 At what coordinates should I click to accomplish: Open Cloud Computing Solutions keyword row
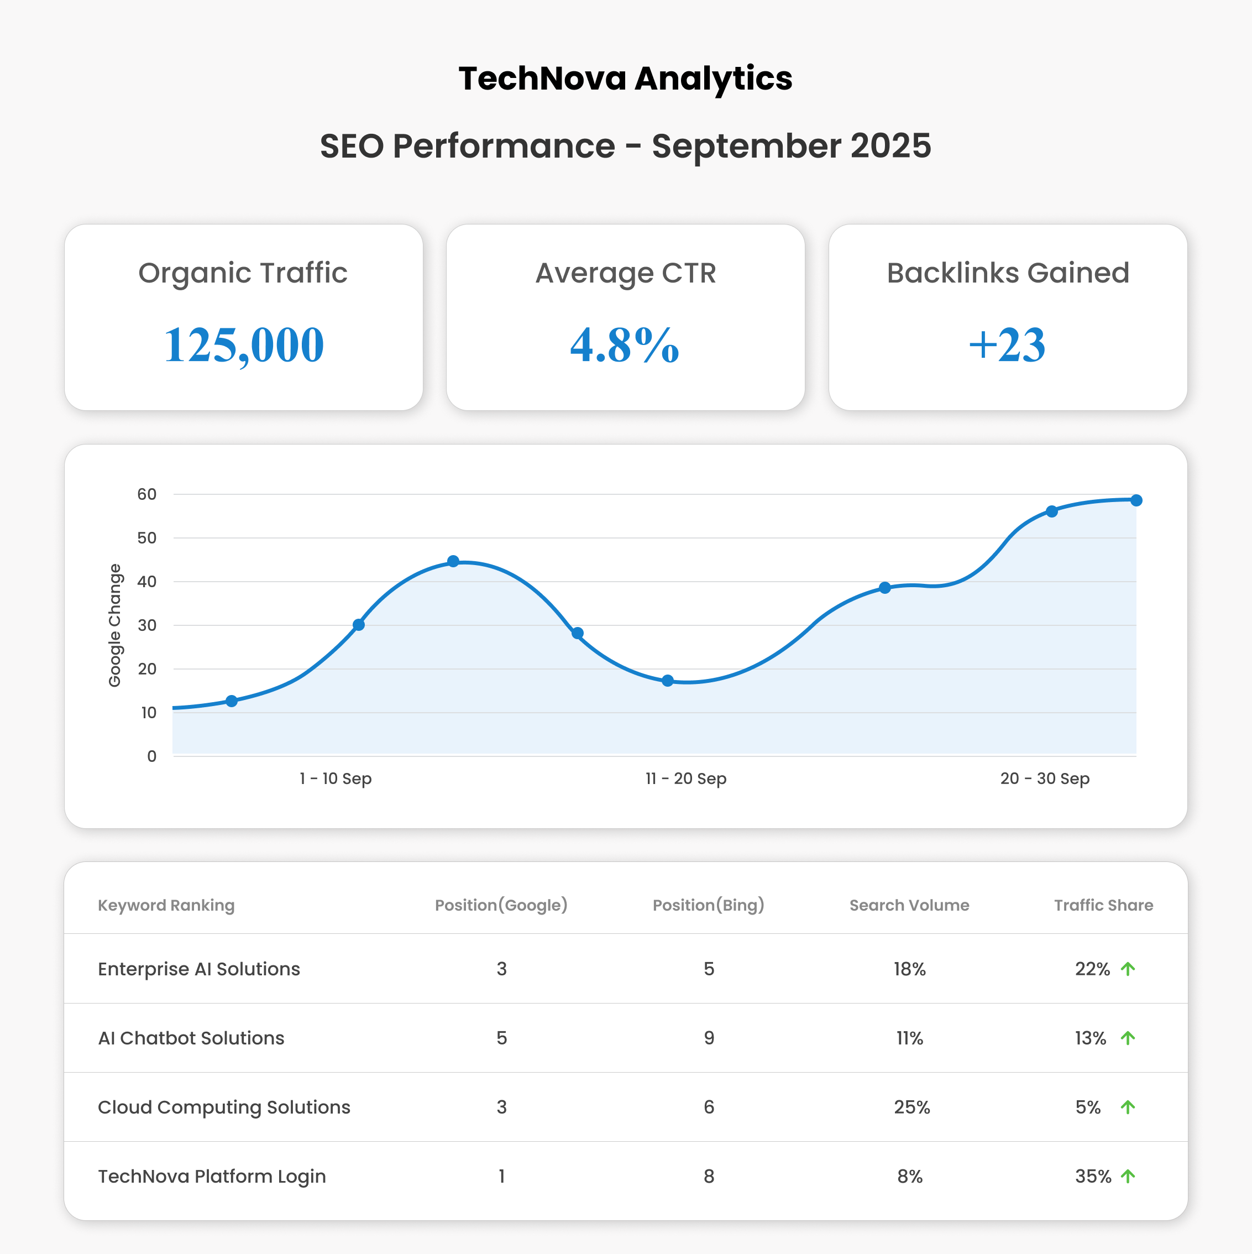click(x=224, y=1107)
